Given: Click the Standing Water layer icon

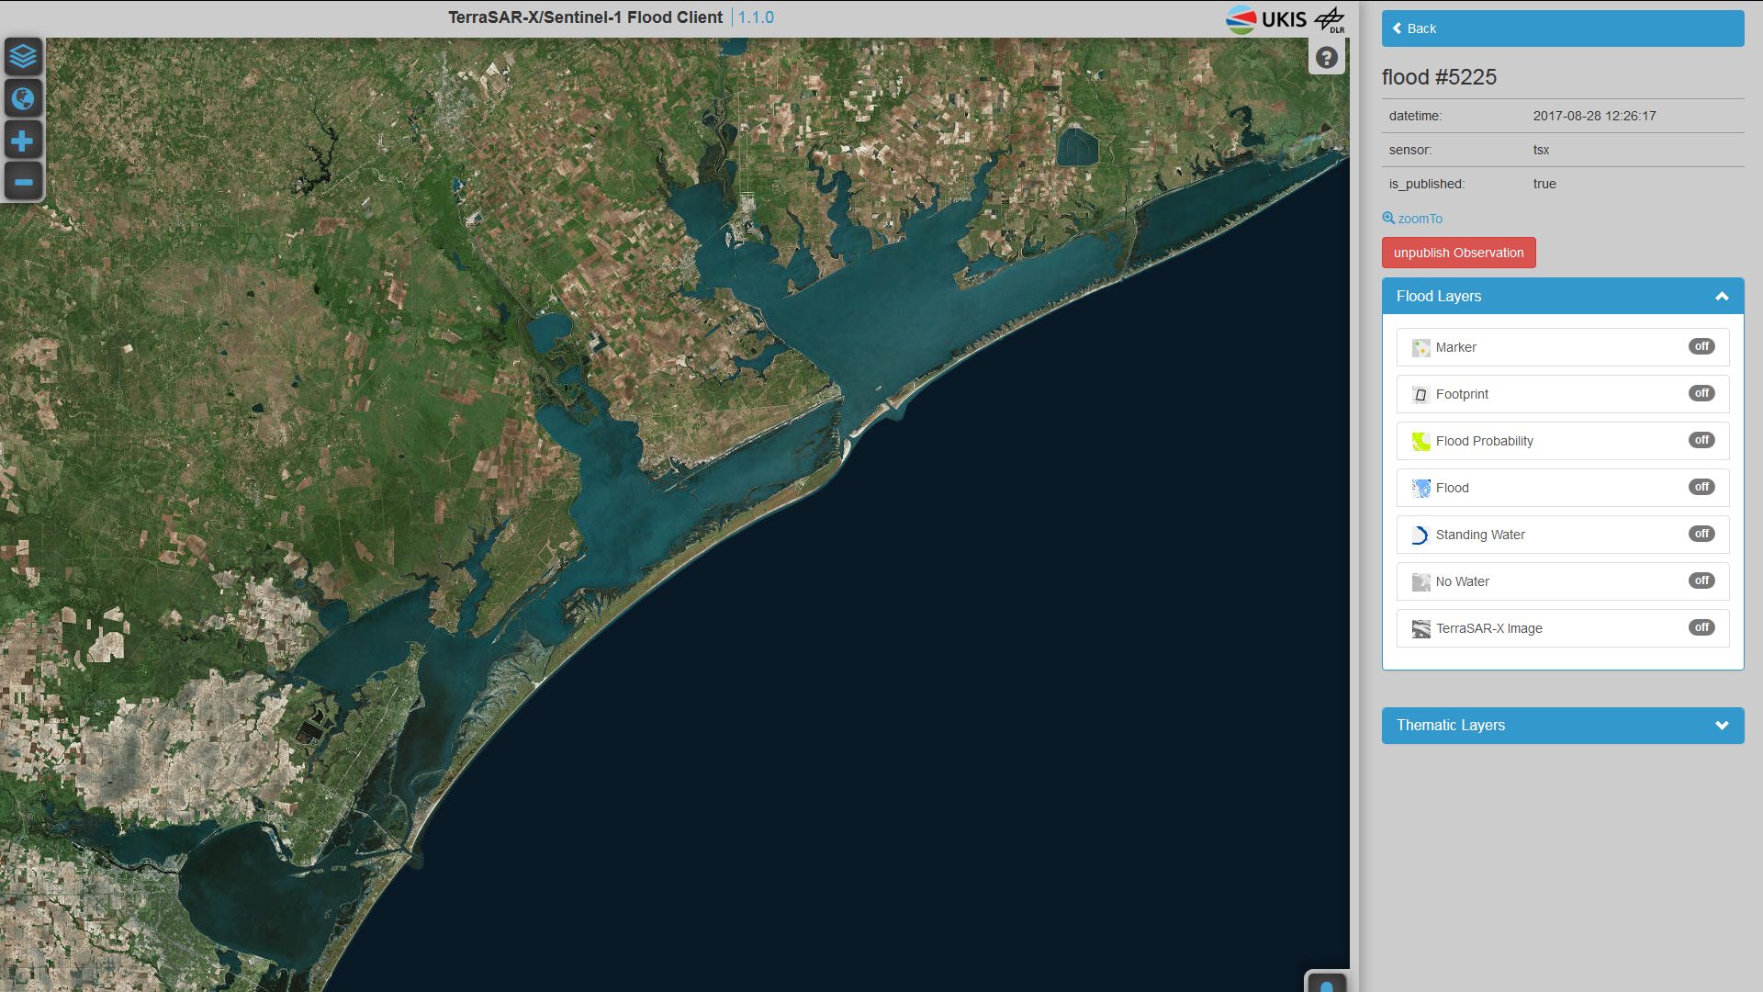Looking at the screenshot, I should click(x=1421, y=535).
